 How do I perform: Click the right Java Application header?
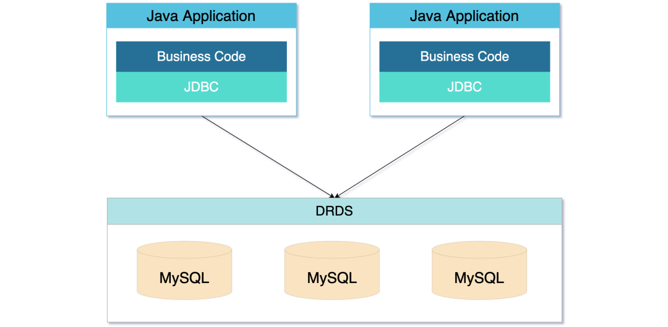(465, 15)
